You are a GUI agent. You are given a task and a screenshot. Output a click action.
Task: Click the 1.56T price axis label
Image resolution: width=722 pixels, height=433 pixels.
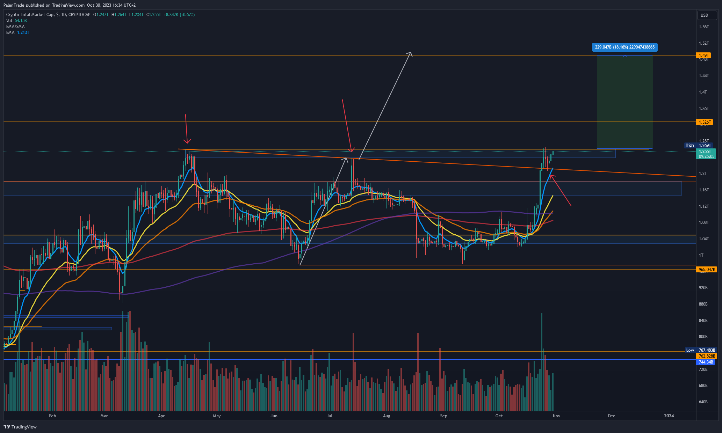[704, 27]
